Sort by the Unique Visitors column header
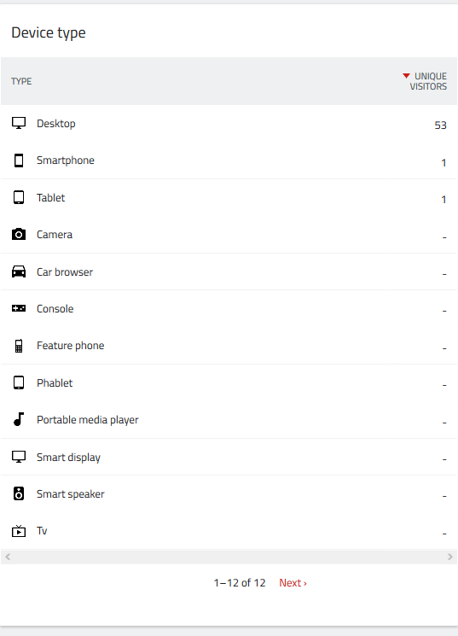 [428, 81]
